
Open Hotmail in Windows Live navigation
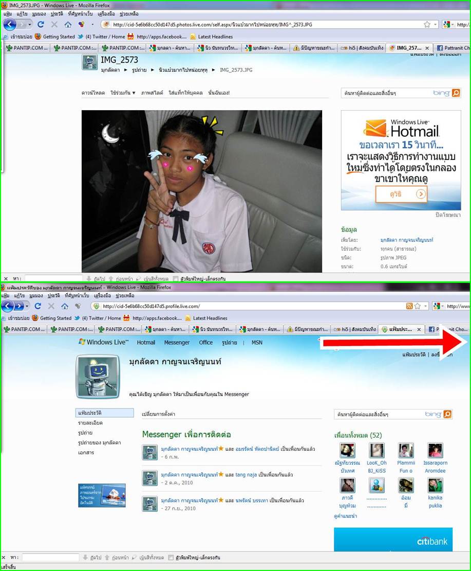tap(146, 342)
